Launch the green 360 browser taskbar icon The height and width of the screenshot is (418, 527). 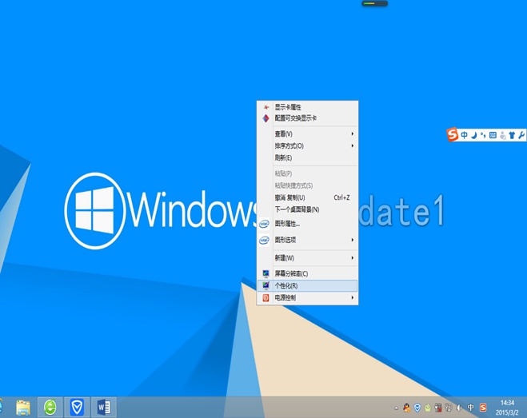click(50, 408)
